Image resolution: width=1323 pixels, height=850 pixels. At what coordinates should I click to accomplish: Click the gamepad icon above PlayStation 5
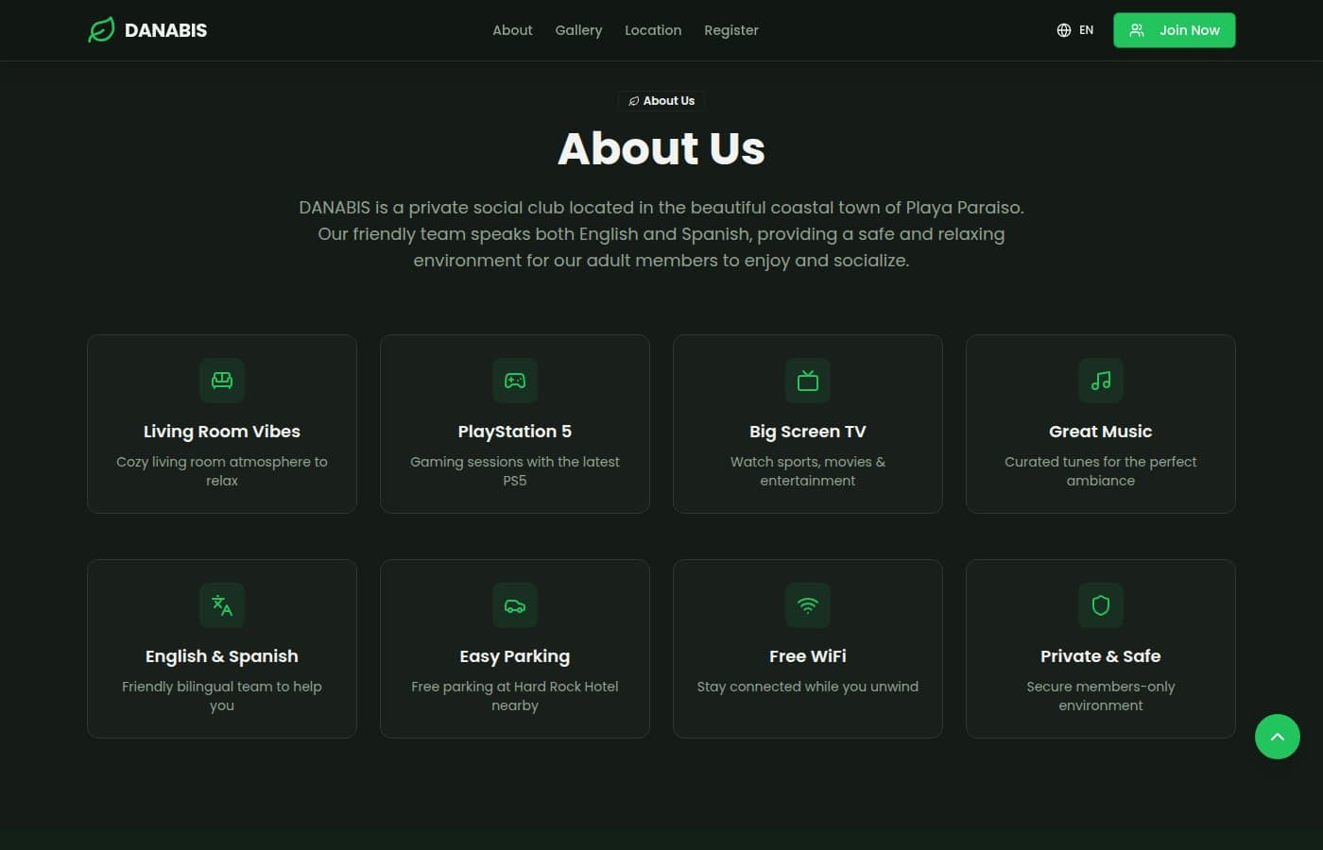[x=514, y=381]
